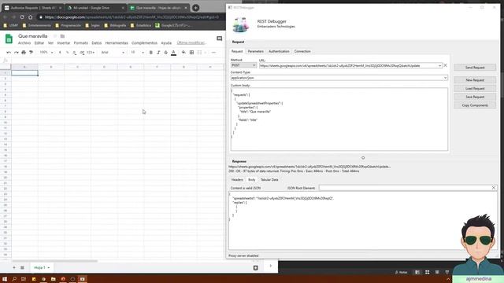Click the move-to-folder icon beside title
This screenshot has height=283, width=504.
(62, 36)
